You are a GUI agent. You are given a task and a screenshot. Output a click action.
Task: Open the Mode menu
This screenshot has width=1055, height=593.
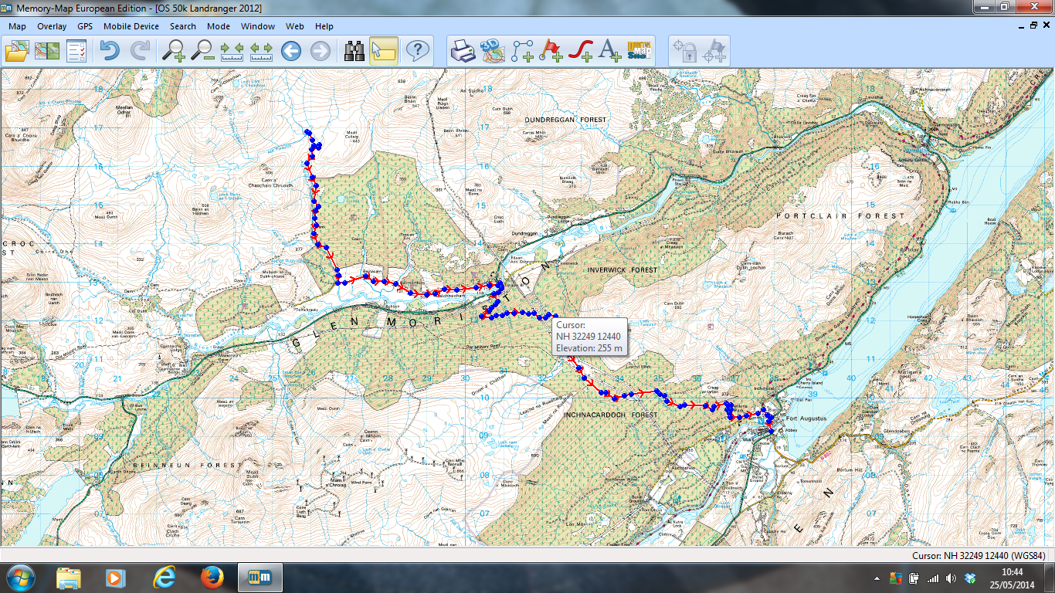pos(219,26)
